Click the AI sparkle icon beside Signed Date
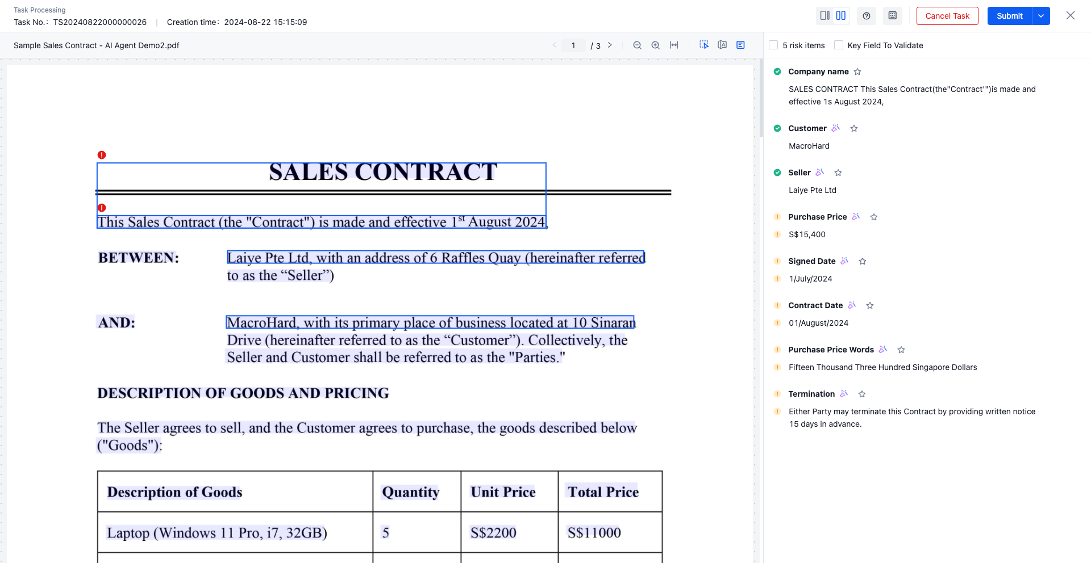Screen dimensions: 1091x563 (x=844, y=261)
